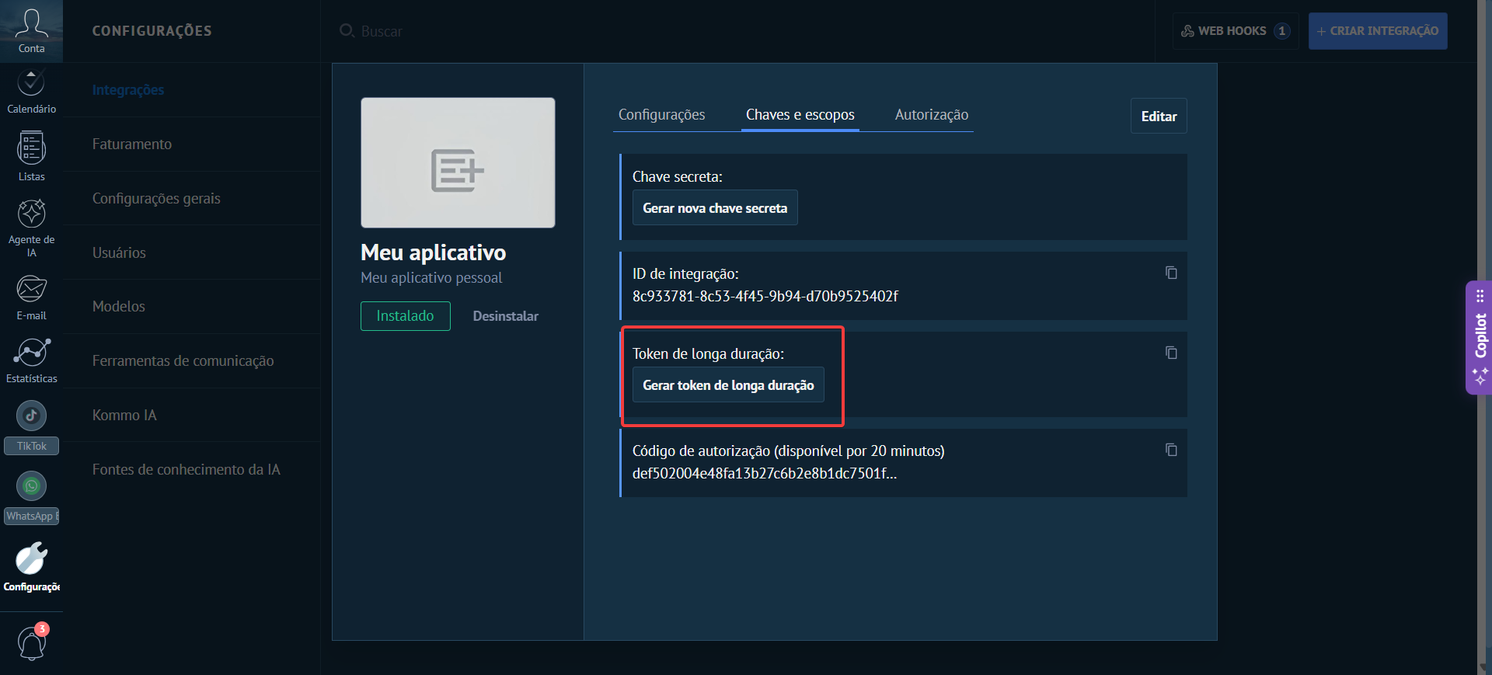1492x675 pixels.
Task: Open Faturamento in the settings menu
Action: (132, 144)
